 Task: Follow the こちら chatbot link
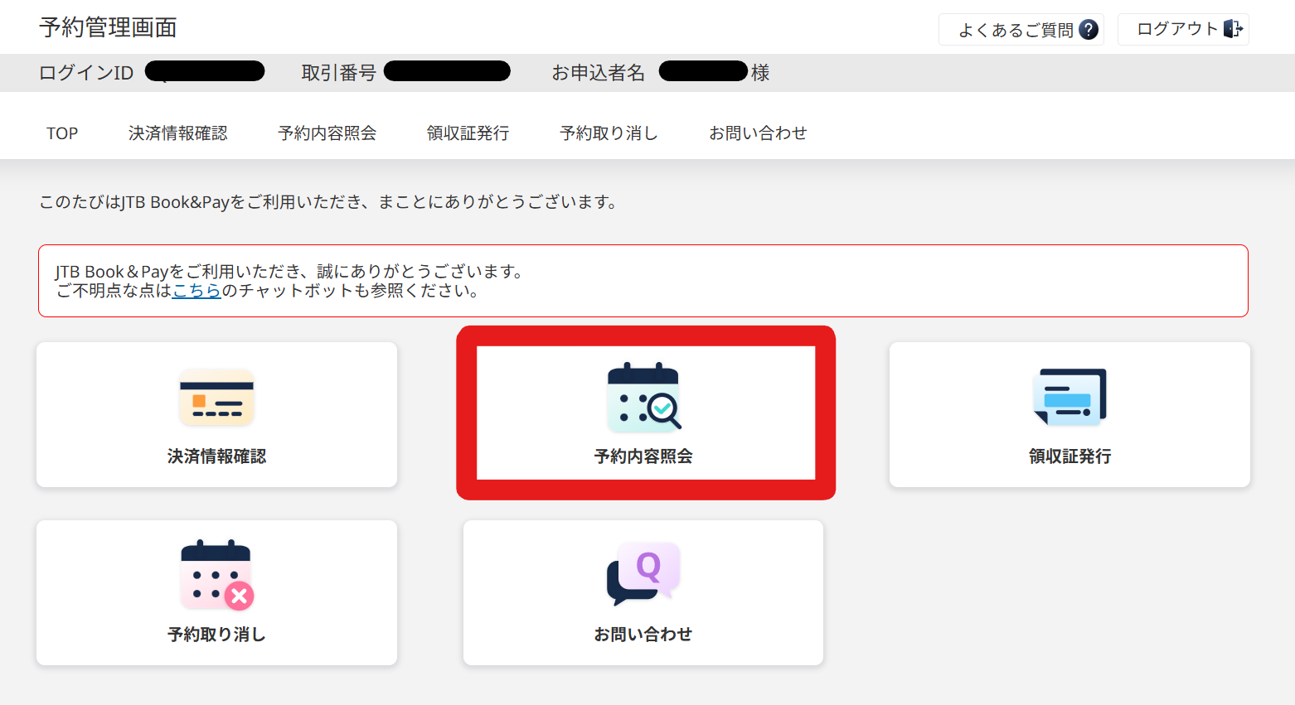tap(196, 291)
